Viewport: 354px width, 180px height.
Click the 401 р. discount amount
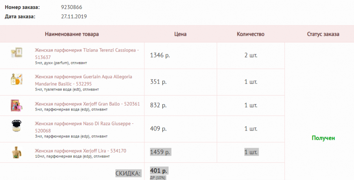tap(159, 171)
